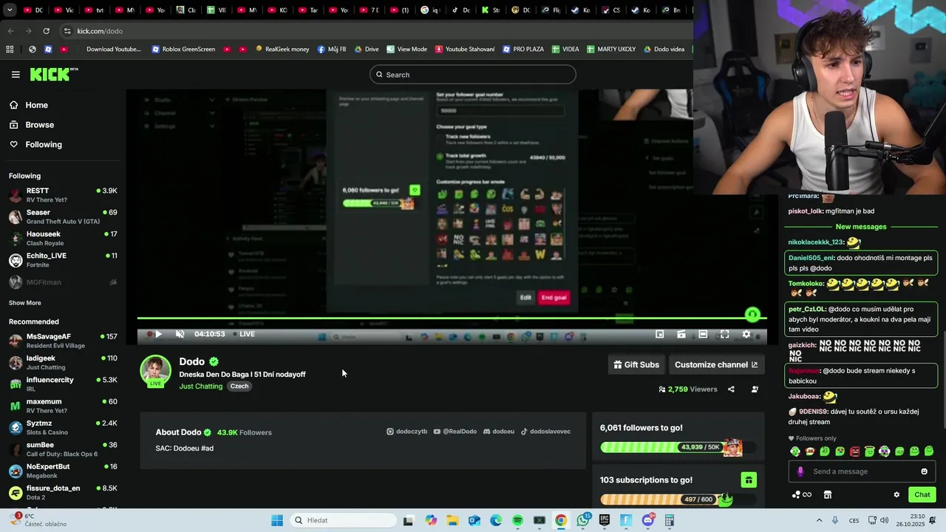Click the green gift icon by subscriptions goal
The height and width of the screenshot is (532, 946).
749,481
